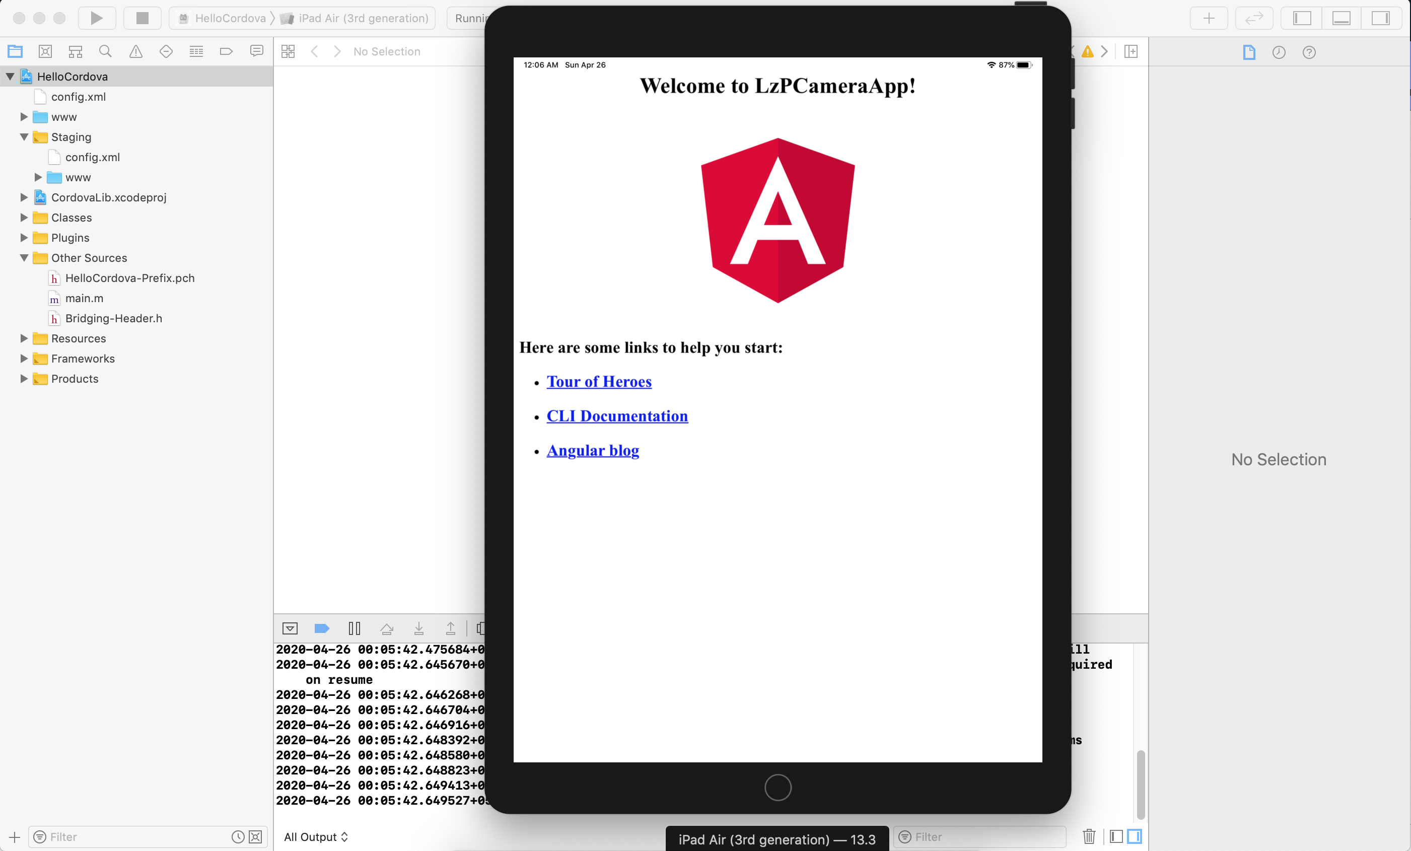The image size is (1411, 851).
Task: Show the Find navigator
Action: pos(105,51)
